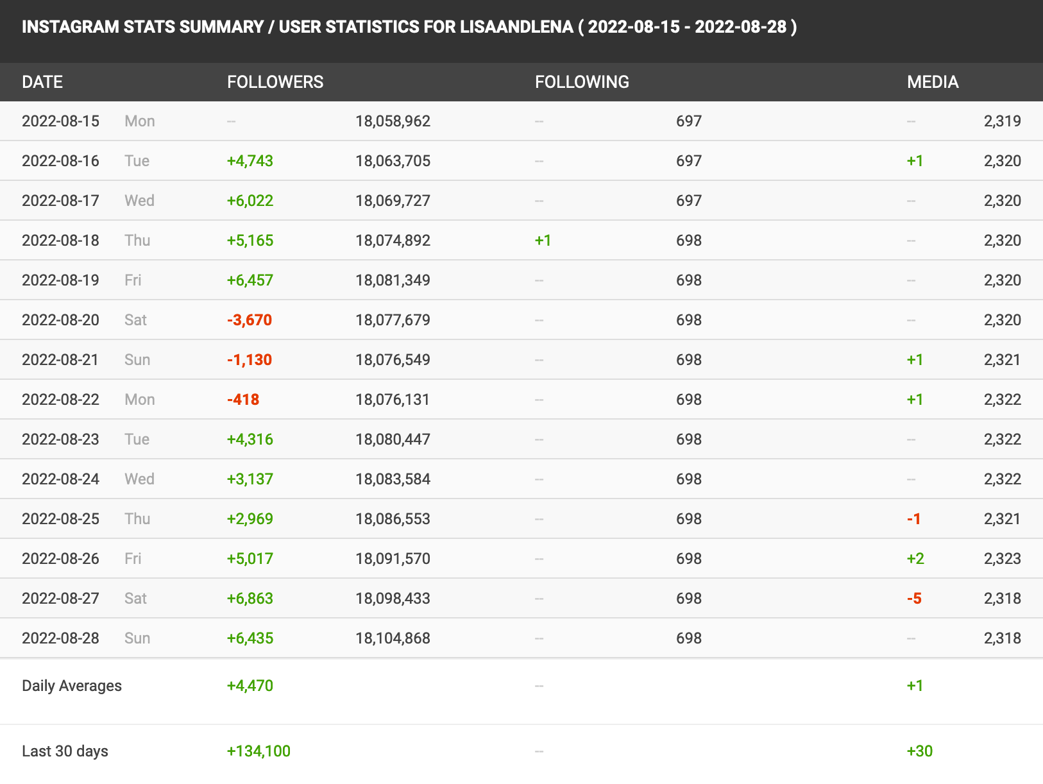Click the FOLLOWERS column header
This screenshot has width=1043, height=784.
275,82
